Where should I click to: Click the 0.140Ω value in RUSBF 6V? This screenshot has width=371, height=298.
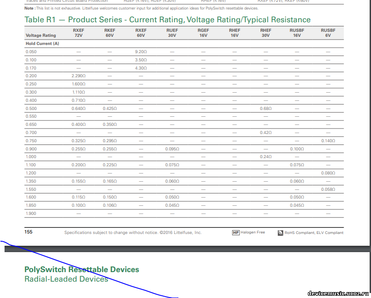click(328, 141)
